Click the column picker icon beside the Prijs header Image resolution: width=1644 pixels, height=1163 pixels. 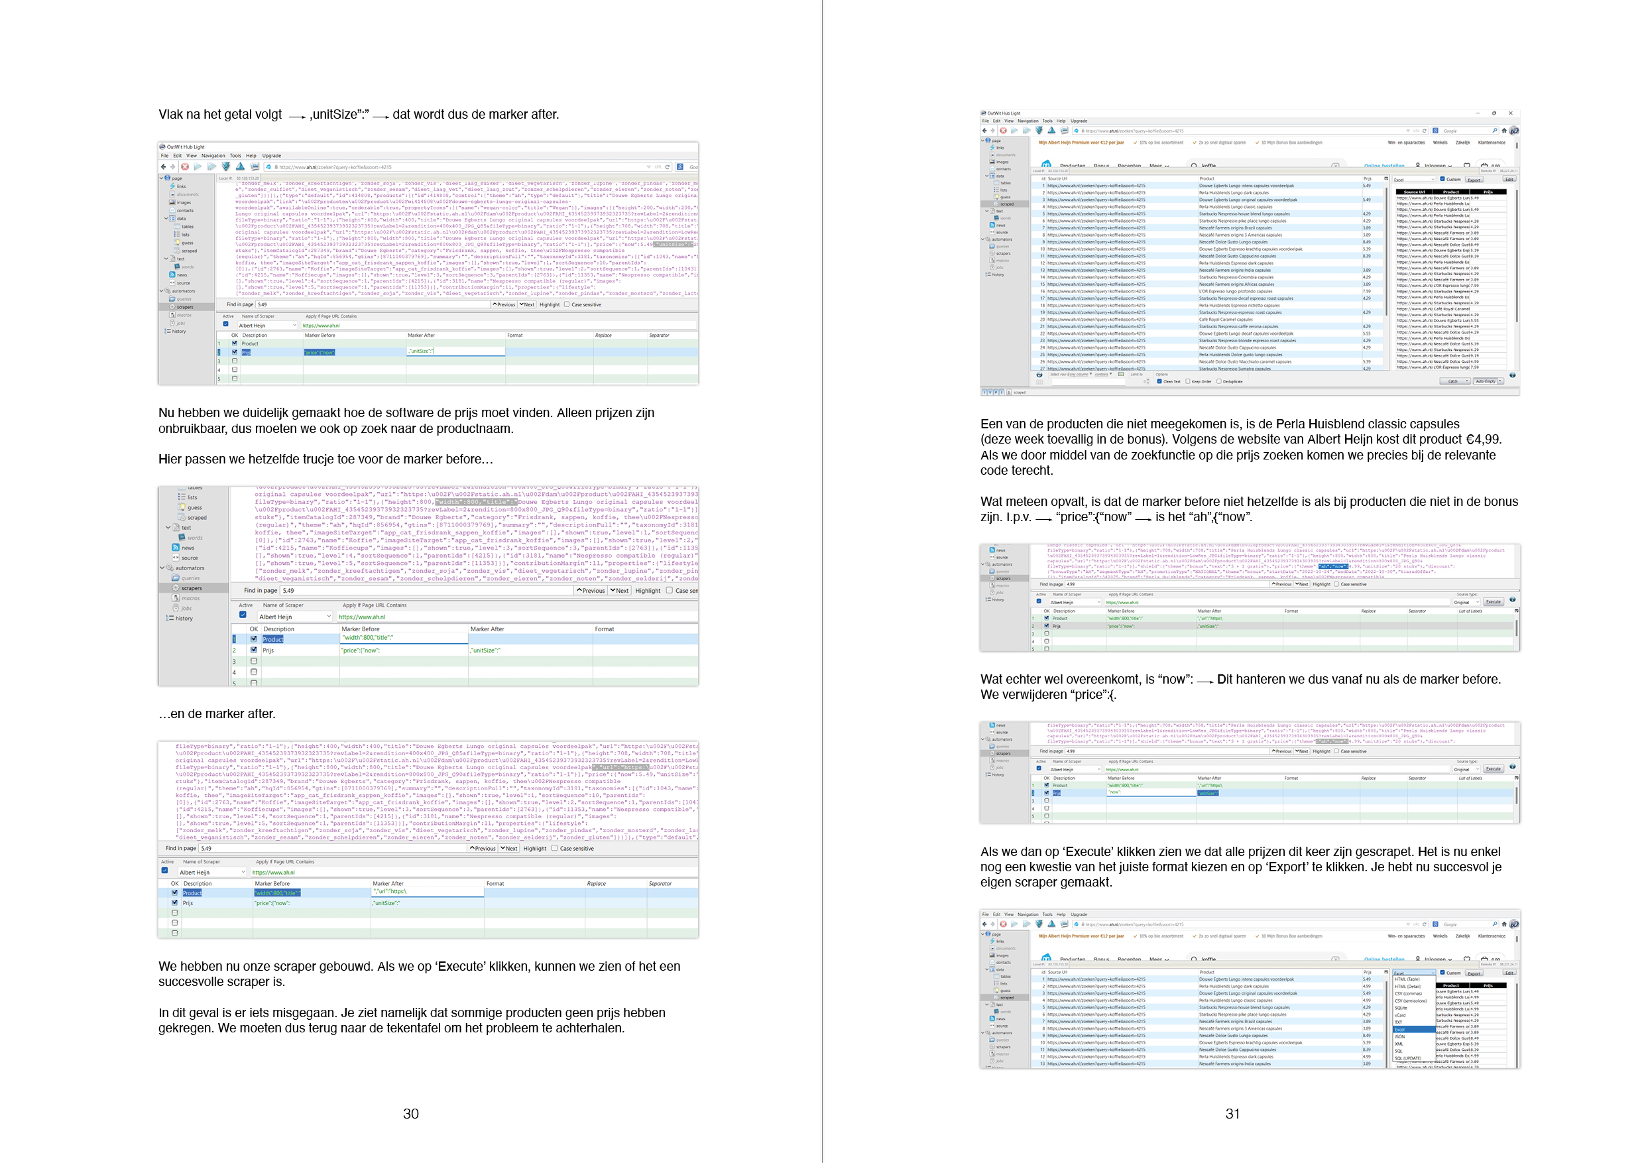[1386, 178]
